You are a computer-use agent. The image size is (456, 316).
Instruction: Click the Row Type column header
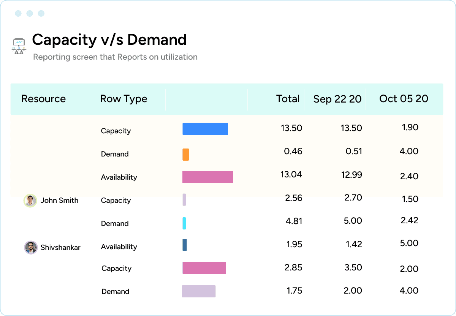pyautogui.click(x=123, y=99)
